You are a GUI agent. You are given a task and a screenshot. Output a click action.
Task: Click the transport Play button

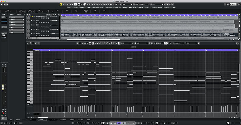coord(128,123)
